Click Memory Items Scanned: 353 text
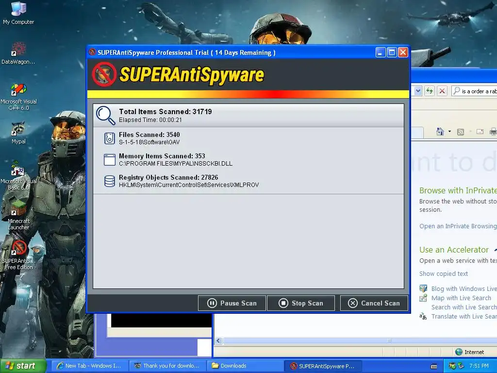 pos(162,156)
